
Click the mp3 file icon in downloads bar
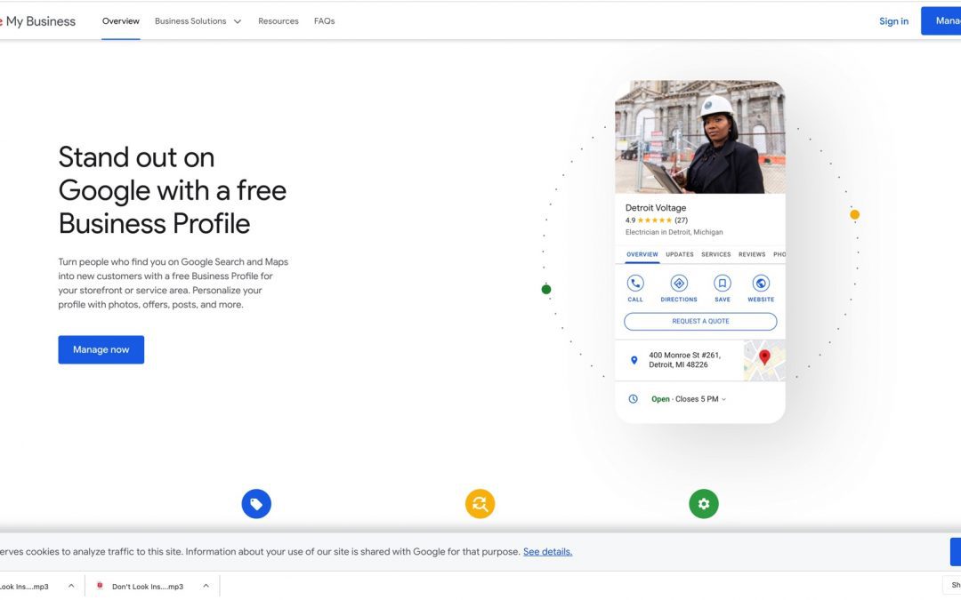[x=100, y=586]
